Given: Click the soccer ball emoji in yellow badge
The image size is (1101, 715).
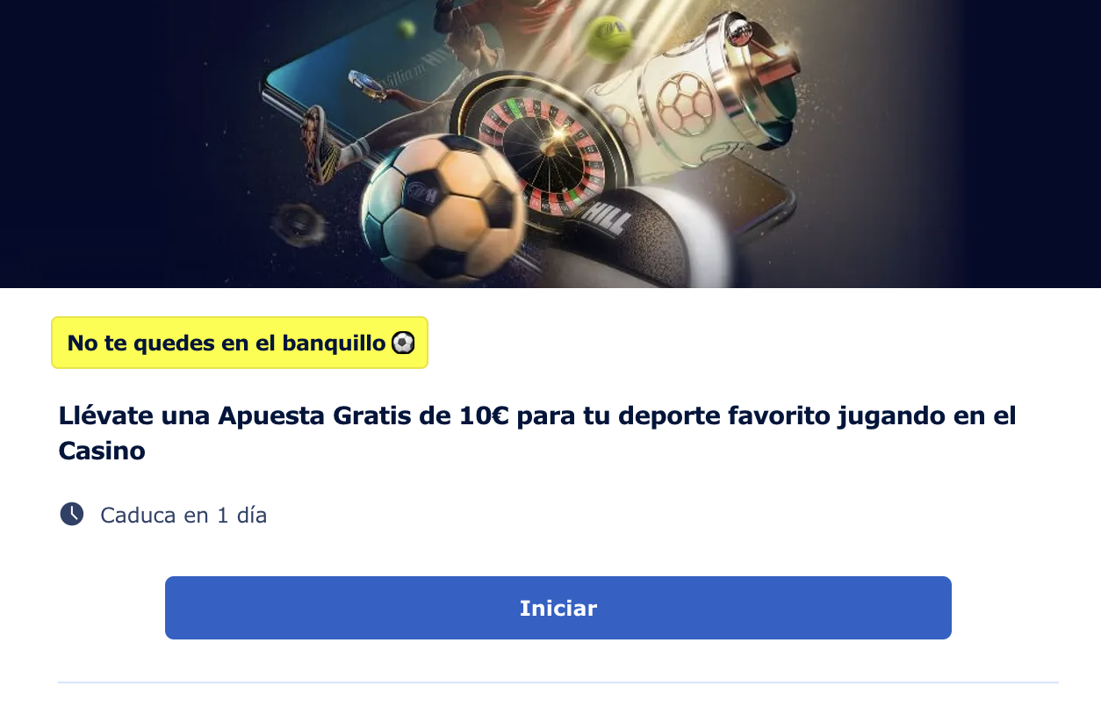Looking at the screenshot, I should point(402,343).
